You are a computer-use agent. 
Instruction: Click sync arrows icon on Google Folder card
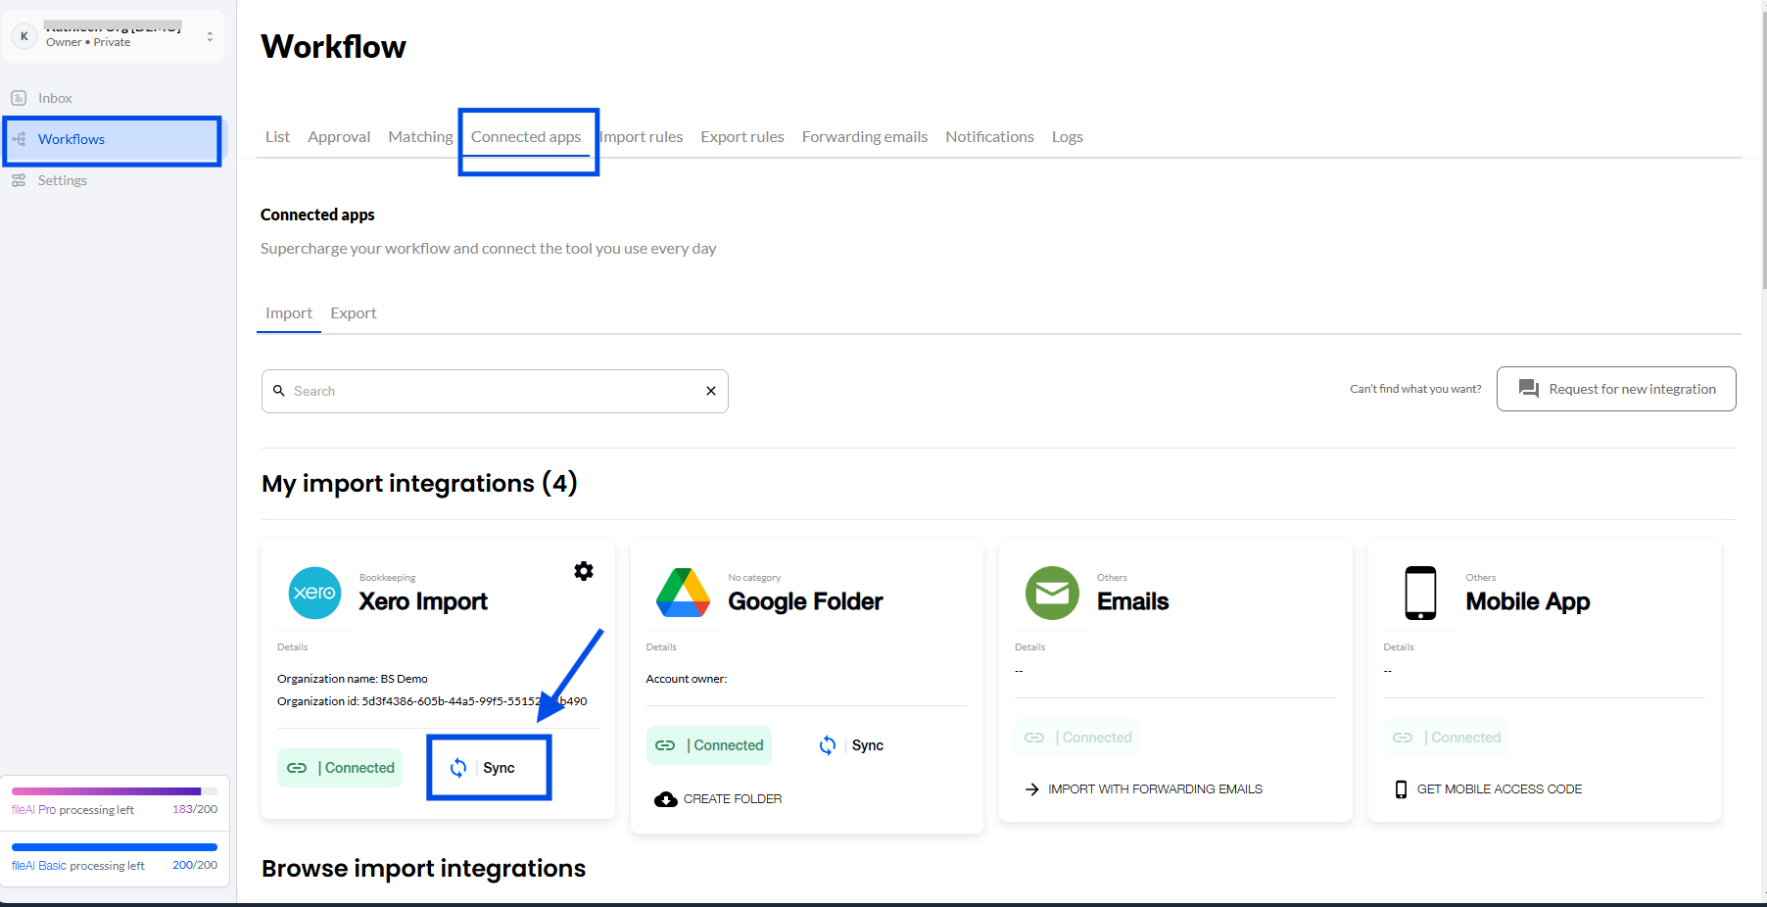pos(828,745)
